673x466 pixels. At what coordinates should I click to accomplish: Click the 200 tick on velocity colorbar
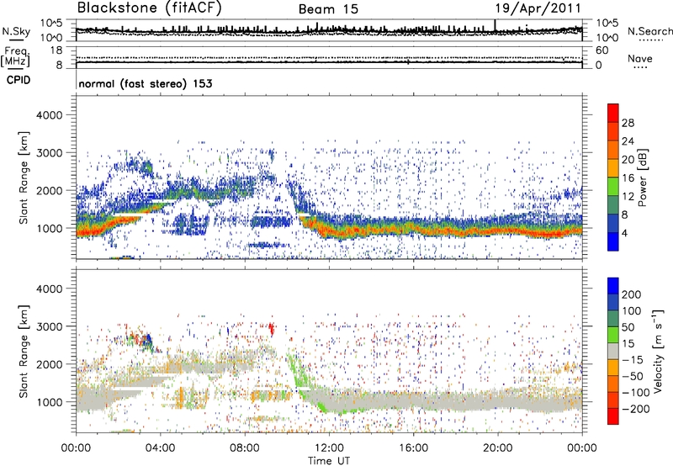(x=632, y=294)
